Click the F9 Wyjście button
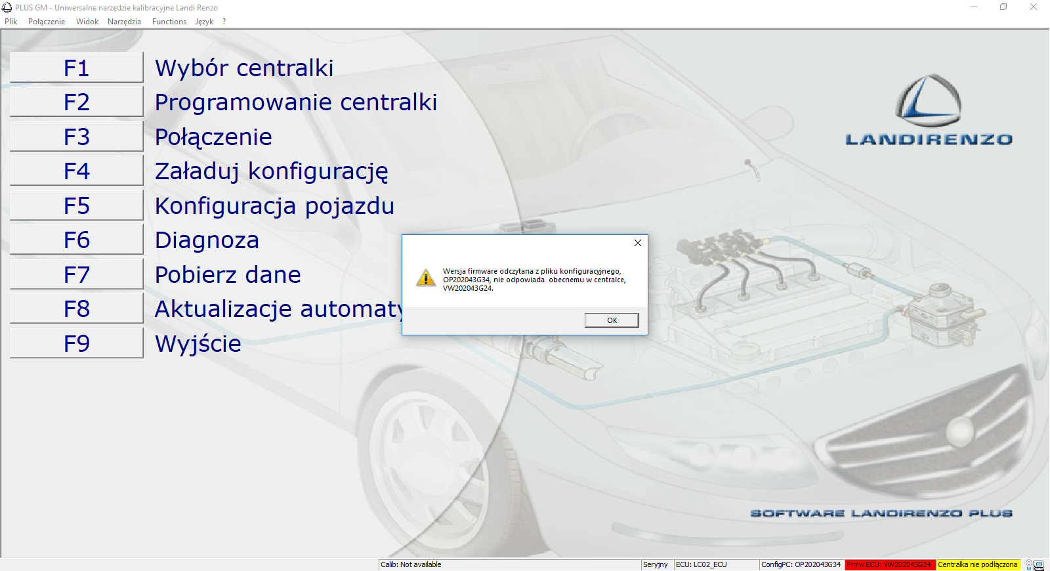This screenshot has width=1050, height=571. click(x=77, y=343)
